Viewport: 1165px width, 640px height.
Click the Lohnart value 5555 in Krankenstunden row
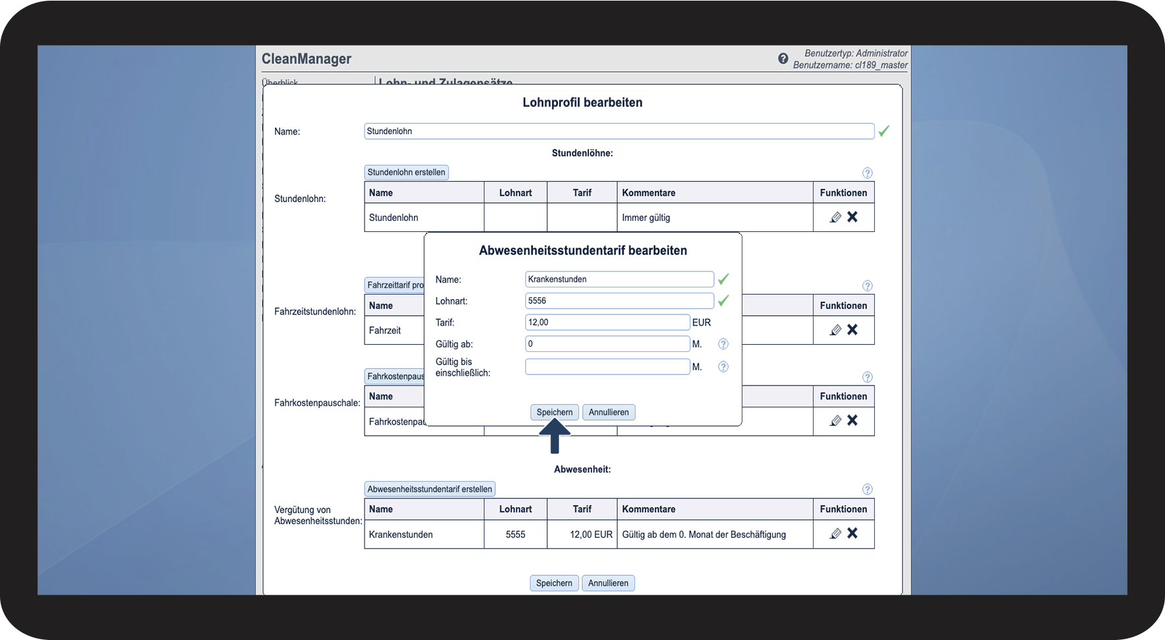pos(516,535)
